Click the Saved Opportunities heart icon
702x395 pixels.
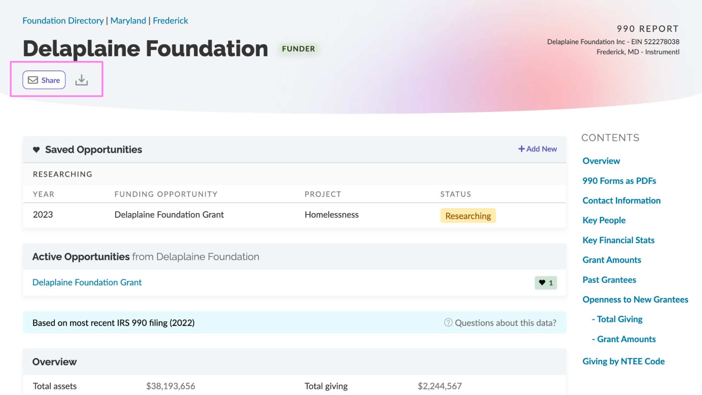(36, 150)
